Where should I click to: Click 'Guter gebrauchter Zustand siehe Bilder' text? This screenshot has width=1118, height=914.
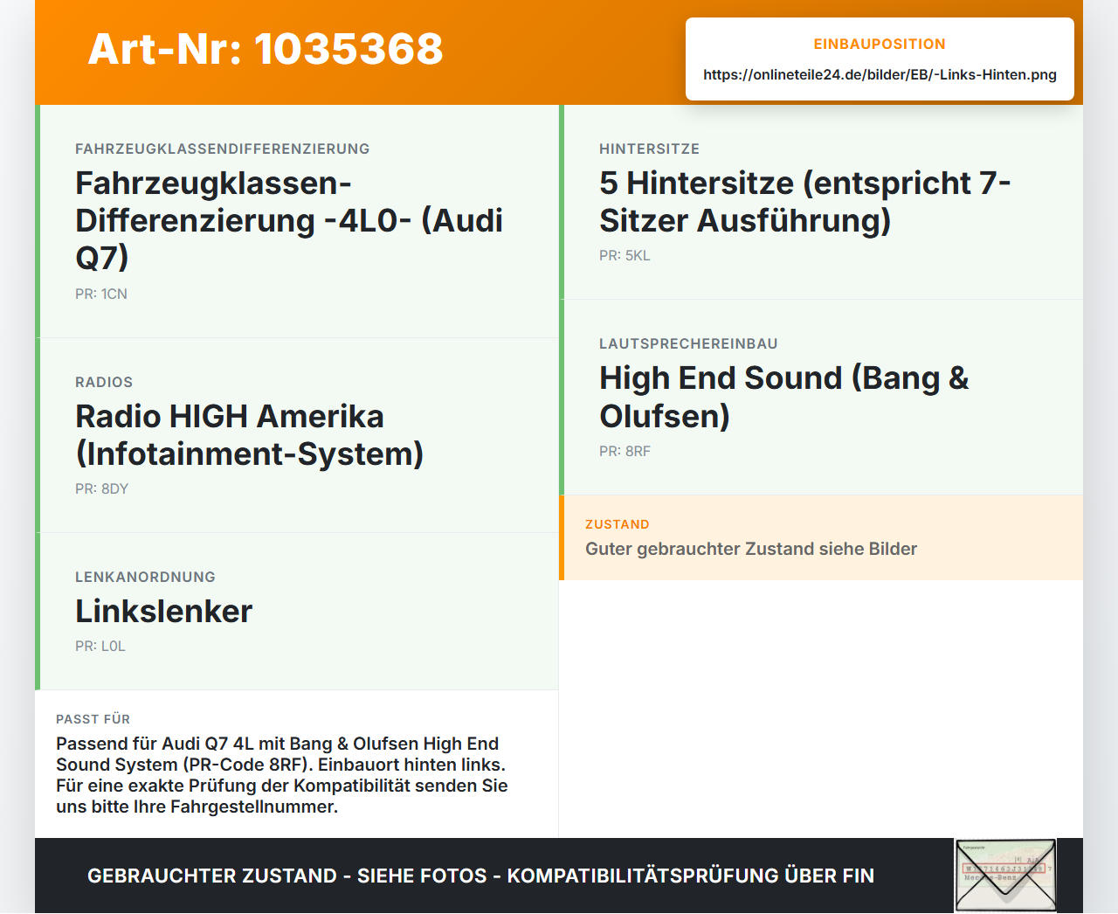751,549
